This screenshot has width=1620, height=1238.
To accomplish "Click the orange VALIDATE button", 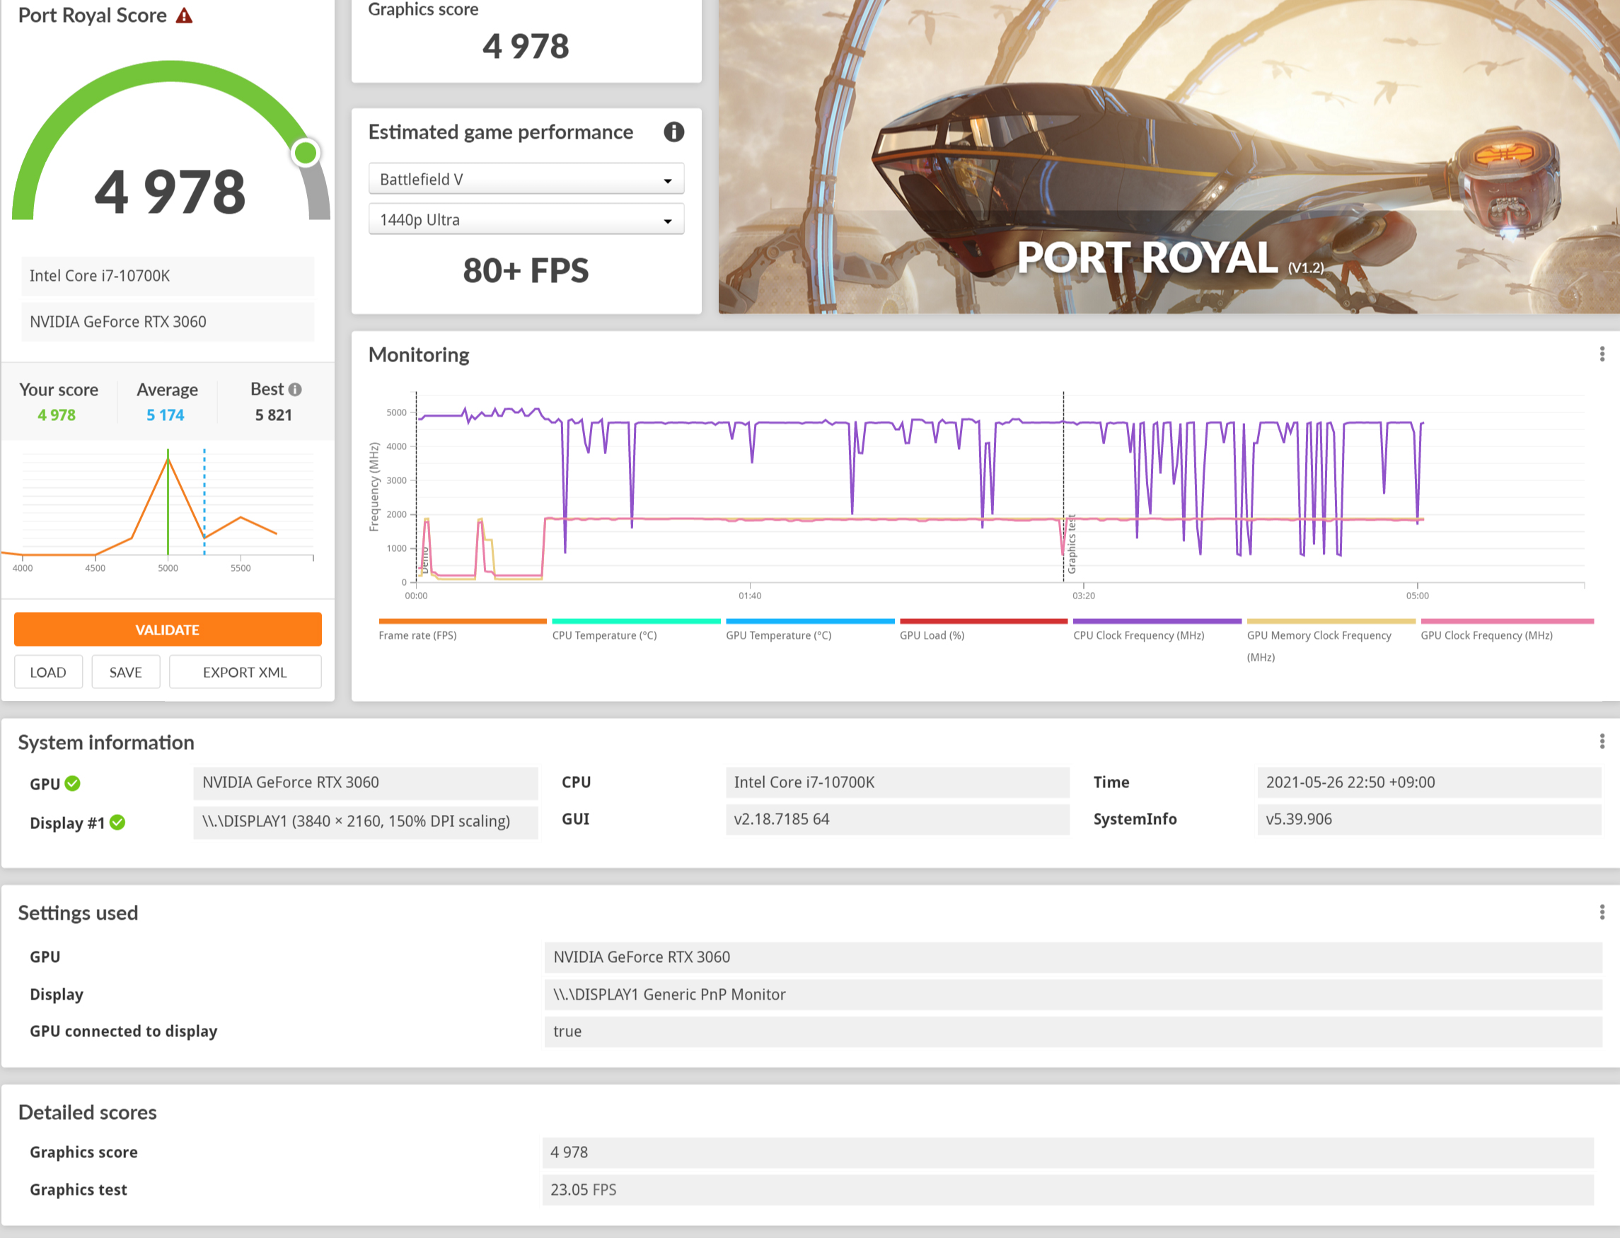I will (x=167, y=630).
